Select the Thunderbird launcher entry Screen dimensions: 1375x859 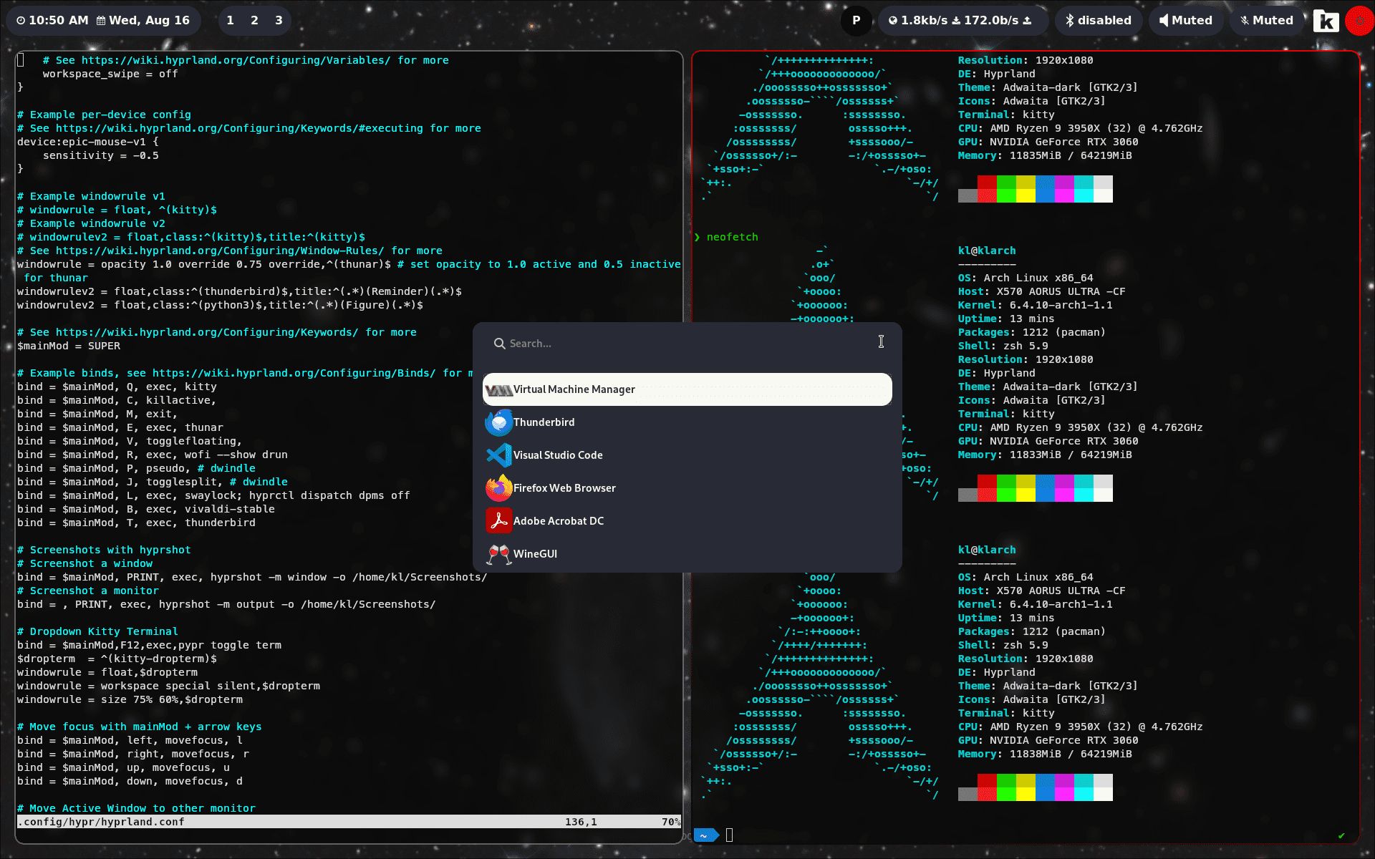click(687, 422)
